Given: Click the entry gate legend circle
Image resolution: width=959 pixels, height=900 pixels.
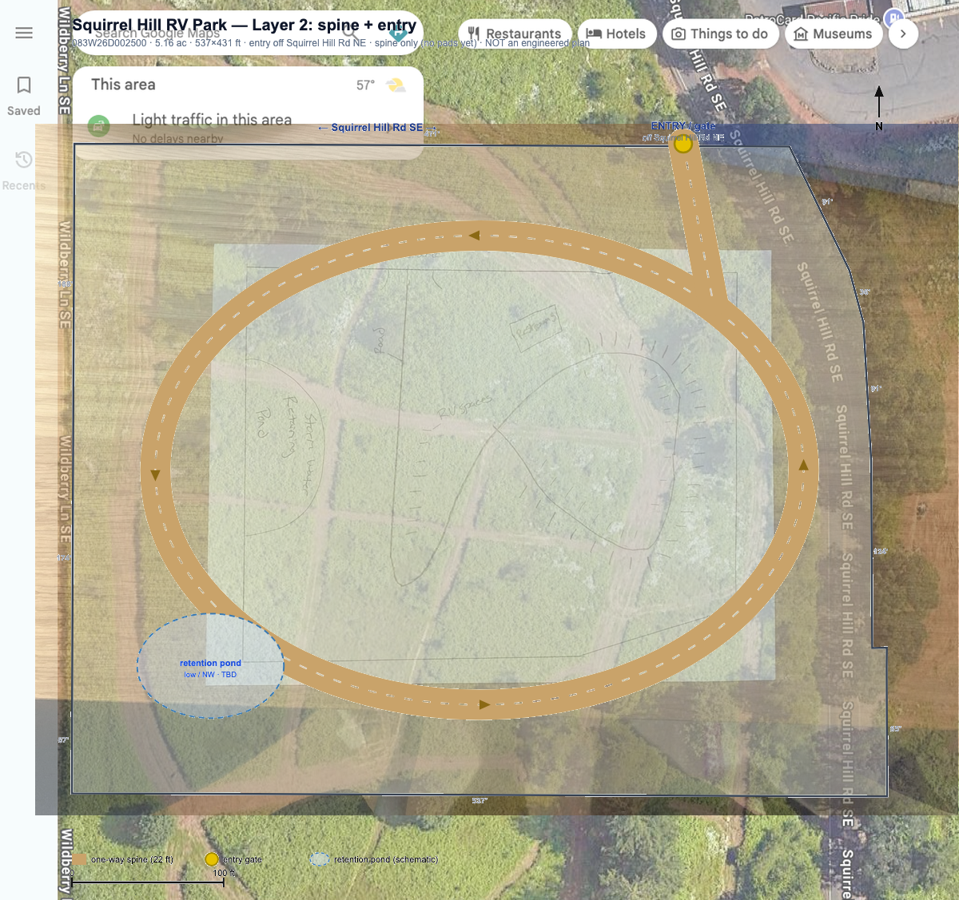Looking at the screenshot, I should 211,859.
